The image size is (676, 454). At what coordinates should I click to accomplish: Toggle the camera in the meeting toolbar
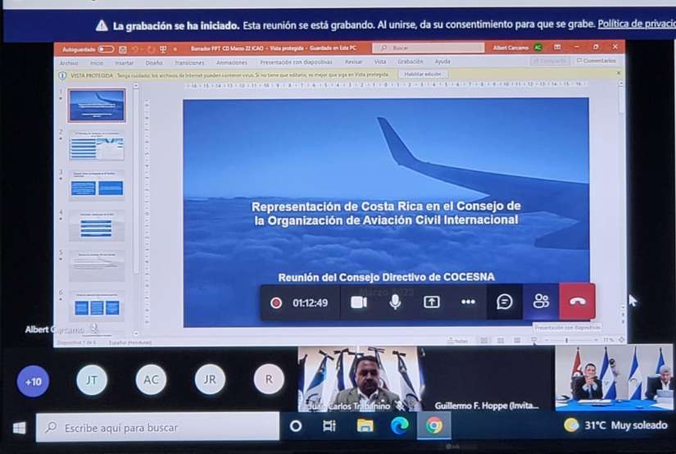(x=358, y=302)
